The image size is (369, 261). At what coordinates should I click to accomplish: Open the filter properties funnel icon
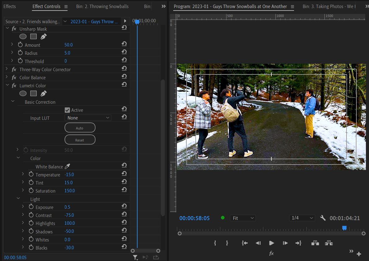[x=135, y=258]
